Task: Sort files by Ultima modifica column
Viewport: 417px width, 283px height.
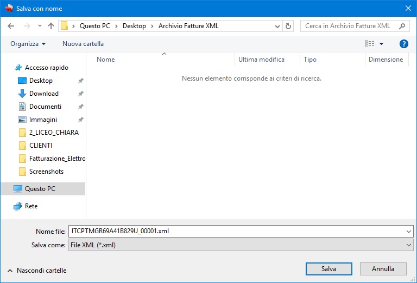Action: coord(261,60)
